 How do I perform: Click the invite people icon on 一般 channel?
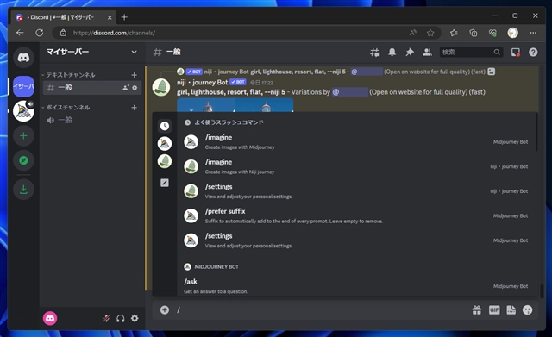pyautogui.click(x=125, y=88)
